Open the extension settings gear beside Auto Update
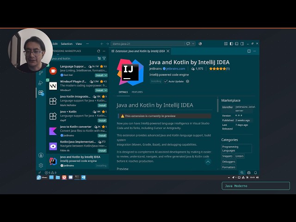Screen dimensions: 296x222 [x=187, y=81]
